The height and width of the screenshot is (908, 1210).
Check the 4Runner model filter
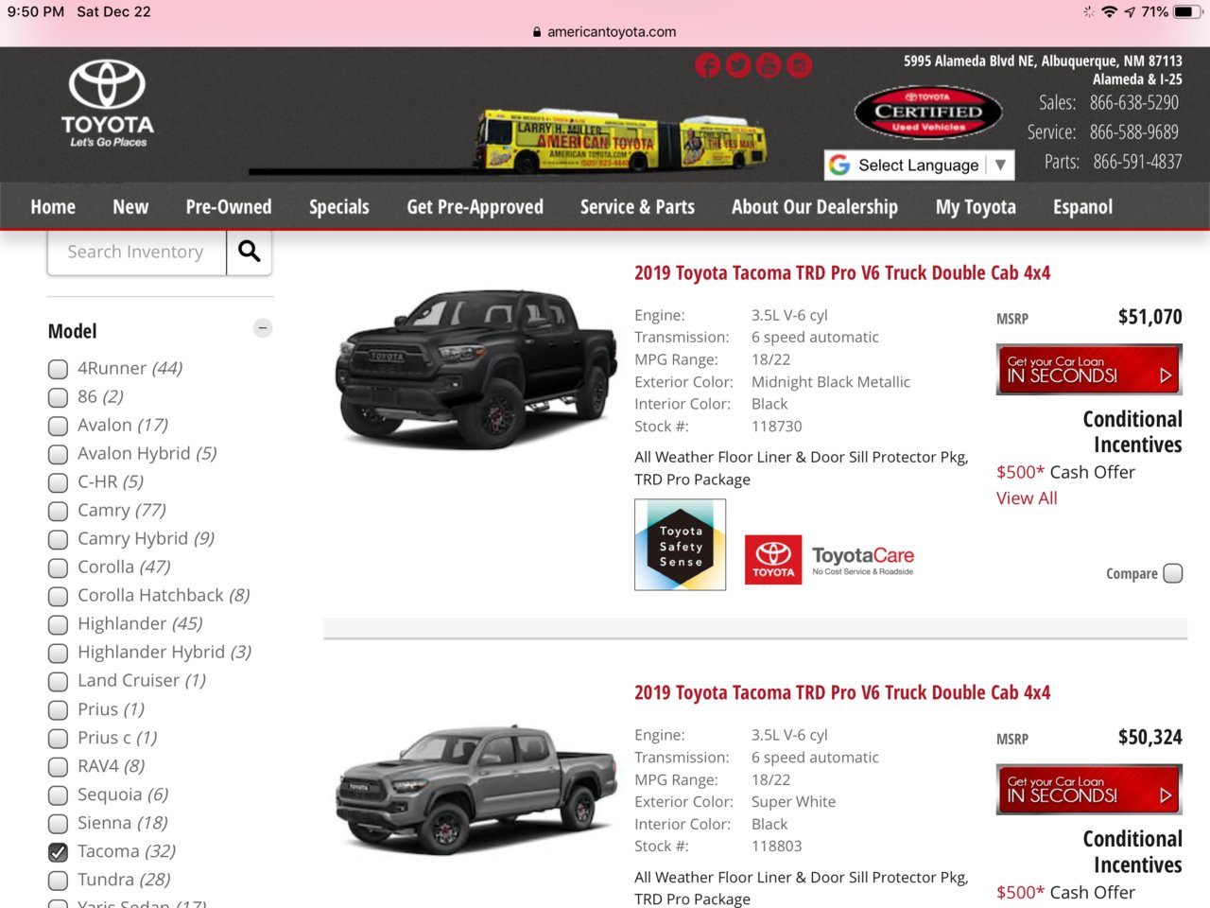pos(59,369)
